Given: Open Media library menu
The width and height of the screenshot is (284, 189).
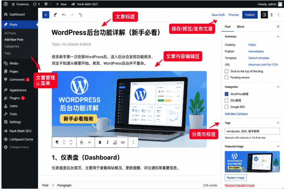Looking at the screenshot, I should point(20,63).
